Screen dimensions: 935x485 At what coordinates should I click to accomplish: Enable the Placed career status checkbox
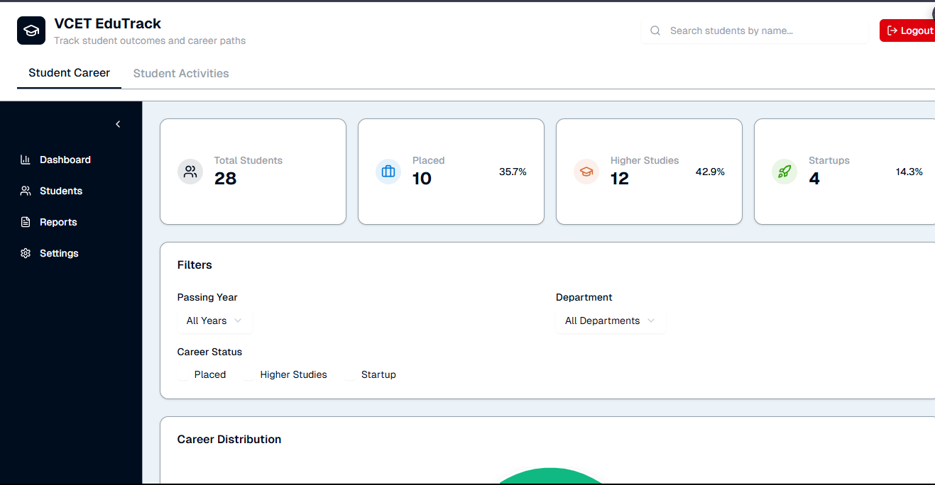point(184,375)
